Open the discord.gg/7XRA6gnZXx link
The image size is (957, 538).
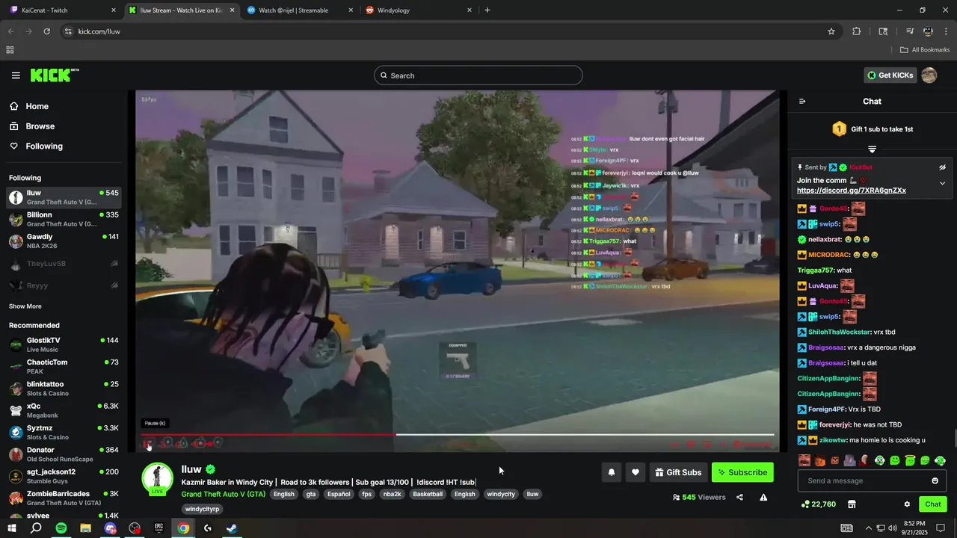(851, 191)
